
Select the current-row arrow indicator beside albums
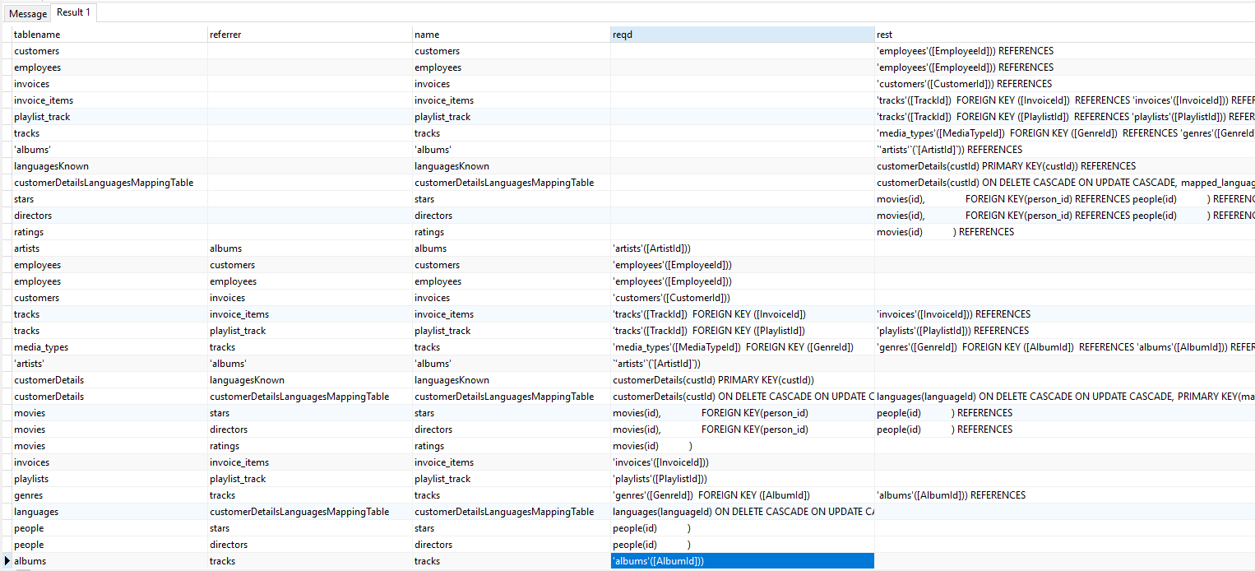pyautogui.click(x=7, y=561)
